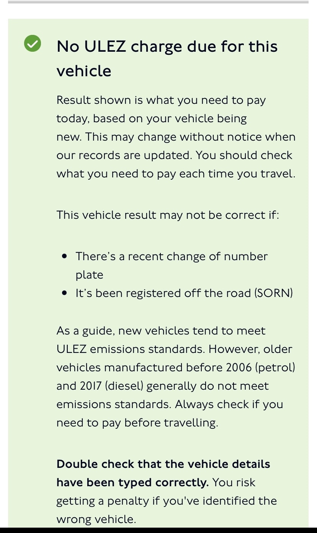Click "This vehicle result may not be correct if:"

coord(168,215)
